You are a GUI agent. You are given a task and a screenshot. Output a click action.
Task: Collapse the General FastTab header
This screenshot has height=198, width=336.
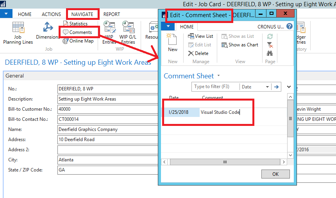[x=80, y=76]
